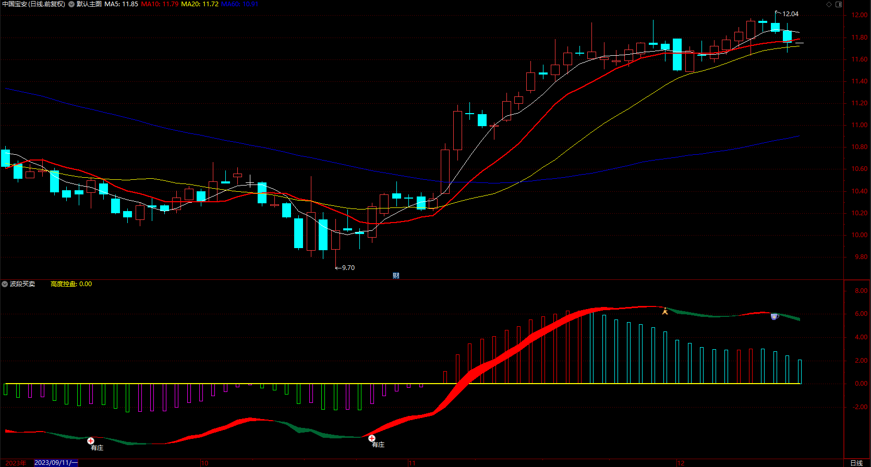The image size is (871, 467).
Task: Click the first 有庄 plus marker
Action: [x=91, y=441]
